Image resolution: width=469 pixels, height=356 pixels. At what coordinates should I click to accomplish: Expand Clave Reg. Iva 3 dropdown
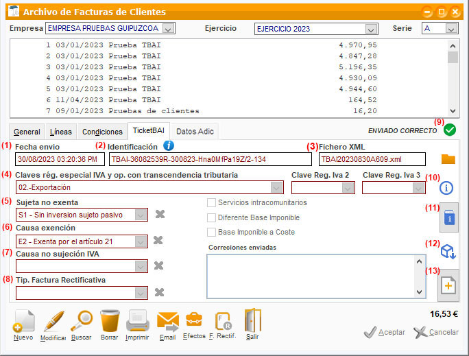[418, 188]
